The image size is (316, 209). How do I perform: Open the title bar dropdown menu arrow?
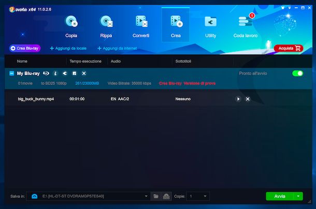click(290, 8)
